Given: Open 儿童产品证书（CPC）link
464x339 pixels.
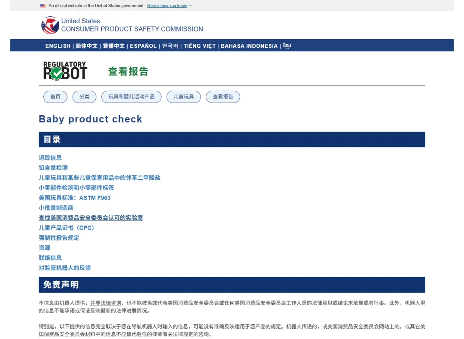Looking at the screenshot, I should click(67, 228).
